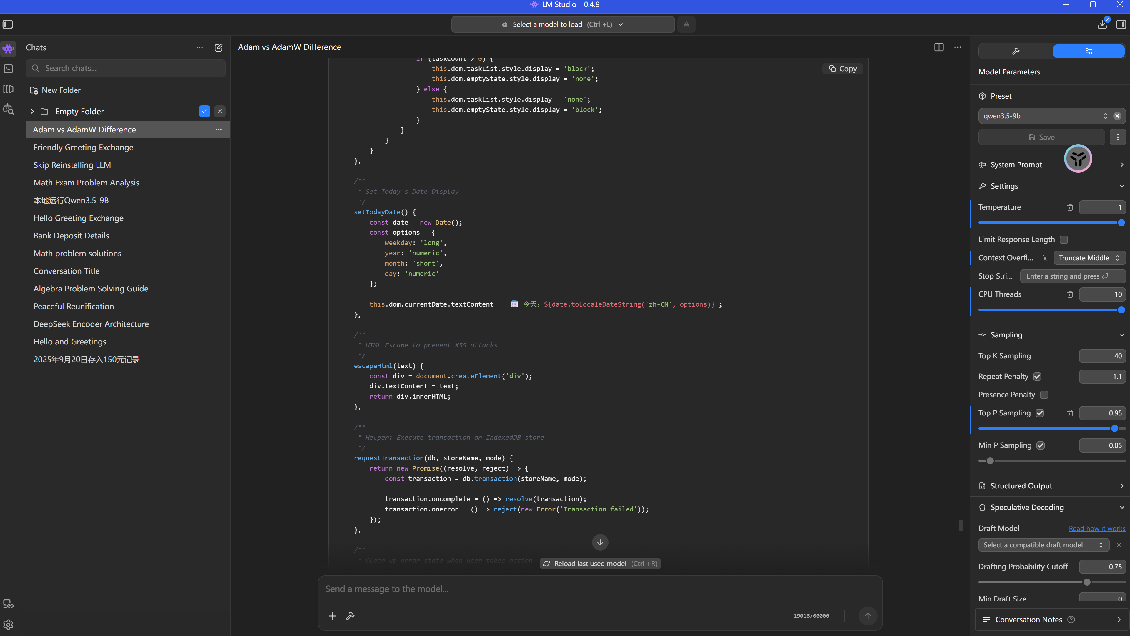Save the current preset
This screenshot has height=636, width=1130.
tap(1041, 138)
